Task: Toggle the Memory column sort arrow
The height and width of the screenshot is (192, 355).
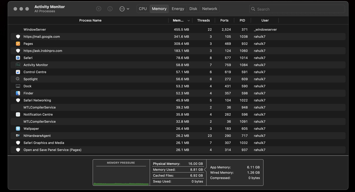Action: coord(189,21)
